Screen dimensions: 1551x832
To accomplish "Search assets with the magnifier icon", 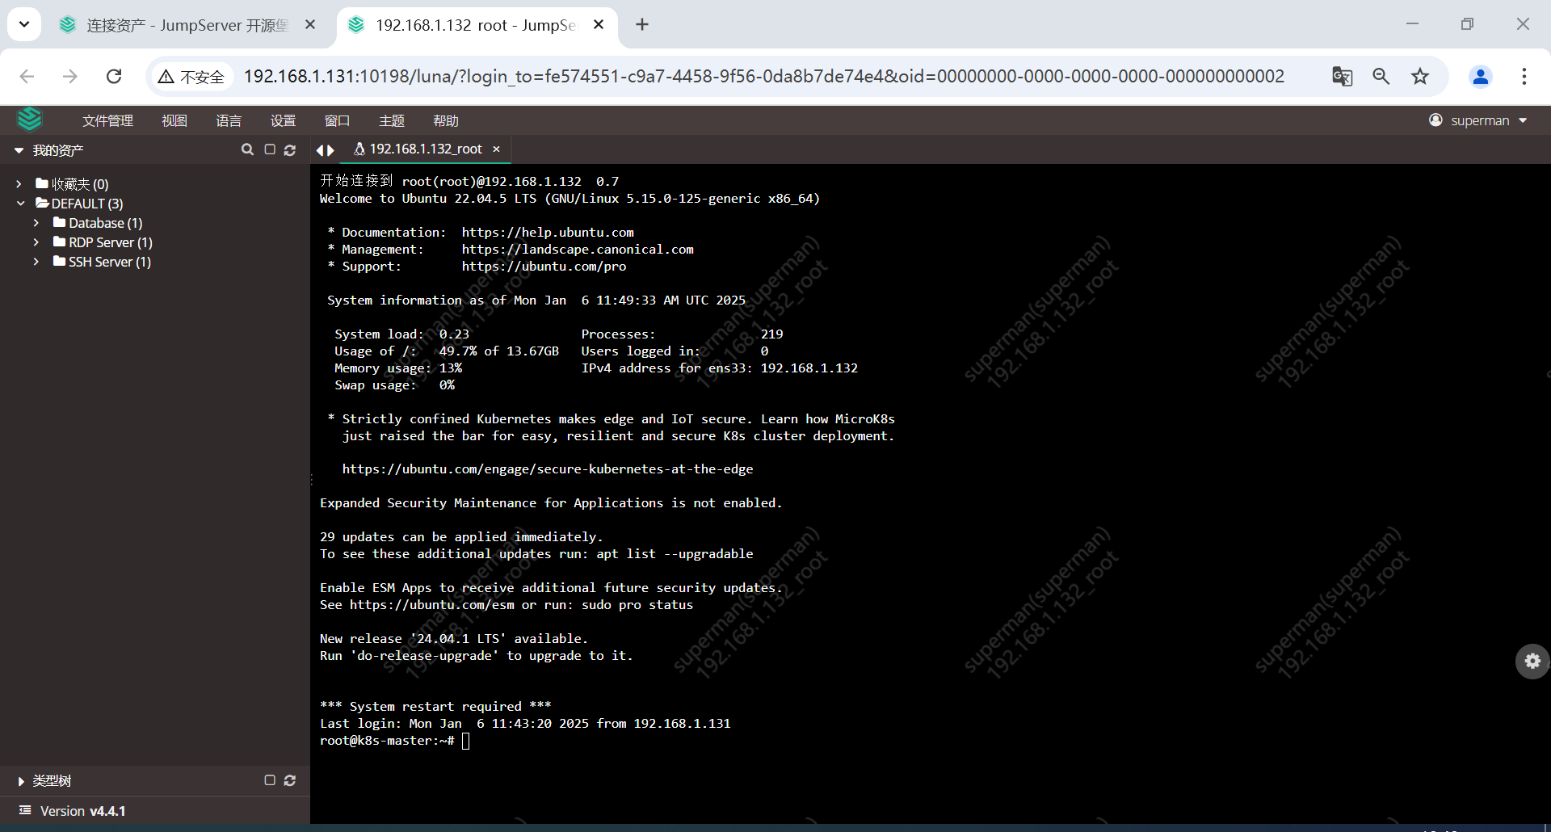I will [248, 149].
